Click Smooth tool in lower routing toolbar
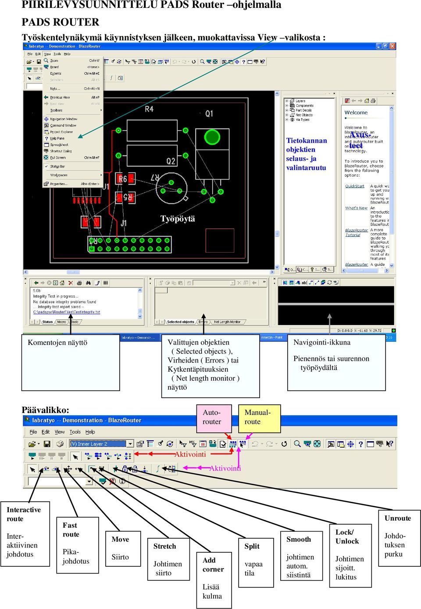Image resolution: width=421 pixels, height=609 pixels. [115, 469]
